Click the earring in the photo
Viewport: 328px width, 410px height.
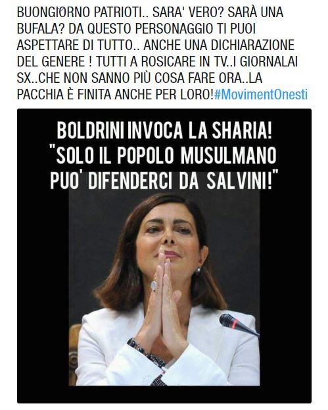pos(197,270)
